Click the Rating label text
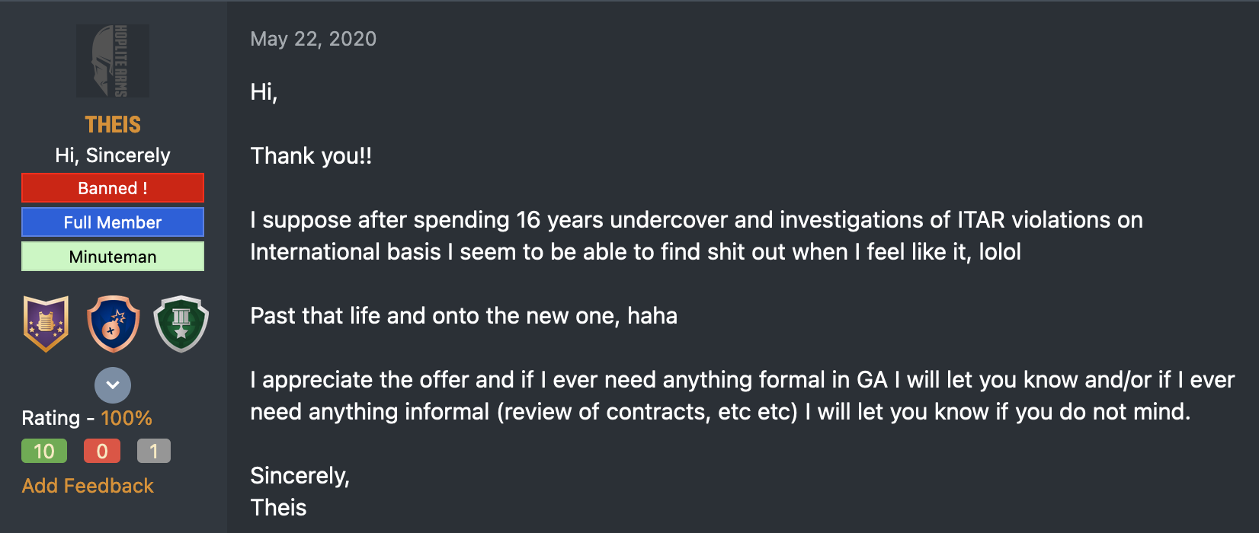Viewport: 1259px width, 533px height. [x=50, y=418]
